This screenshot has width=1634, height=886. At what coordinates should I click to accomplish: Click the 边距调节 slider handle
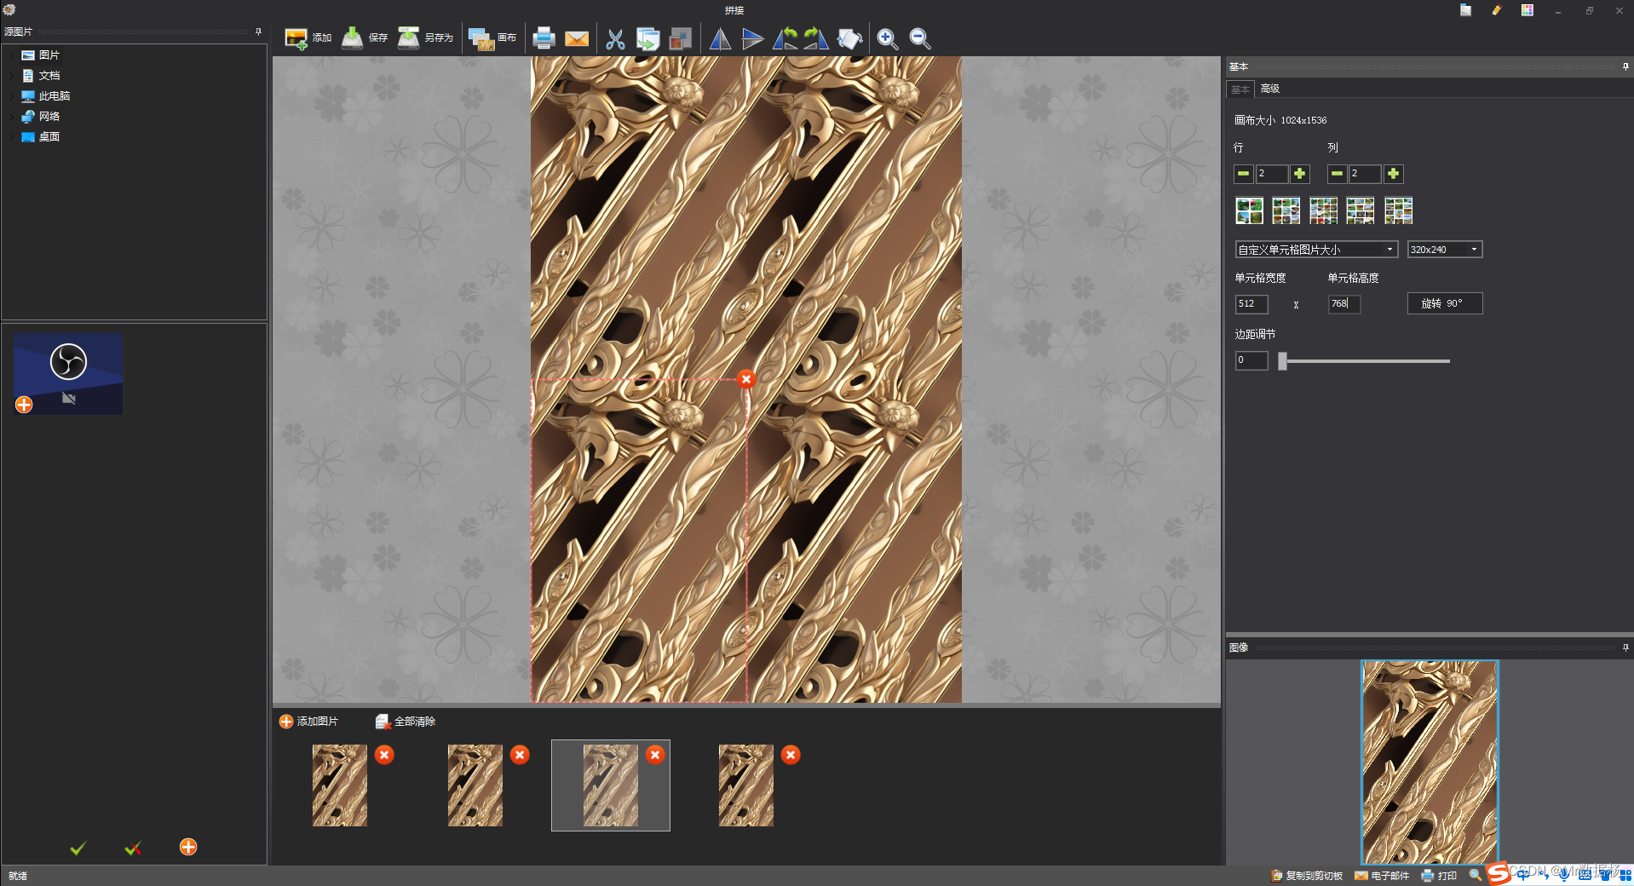[x=1283, y=361]
